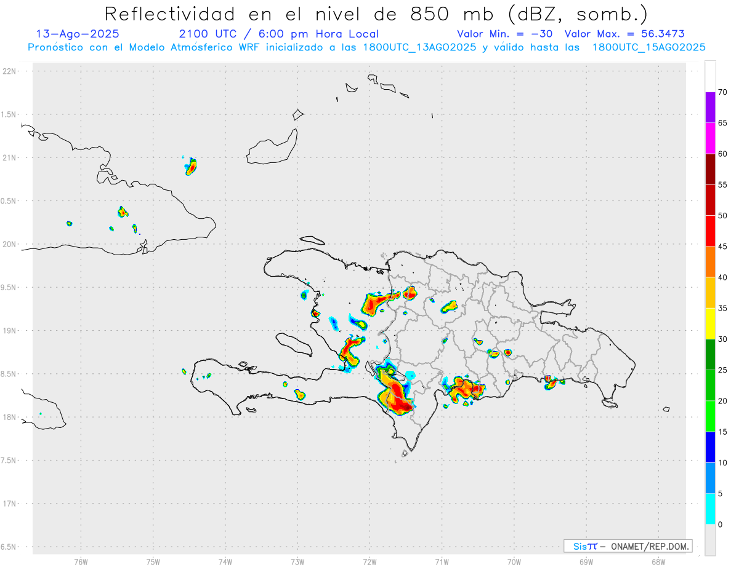
Task: Click the '75W' longitude label
Action: coord(153,562)
